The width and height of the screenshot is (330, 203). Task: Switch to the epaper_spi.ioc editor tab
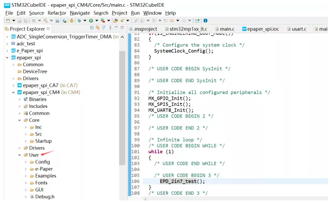[x=261, y=29]
